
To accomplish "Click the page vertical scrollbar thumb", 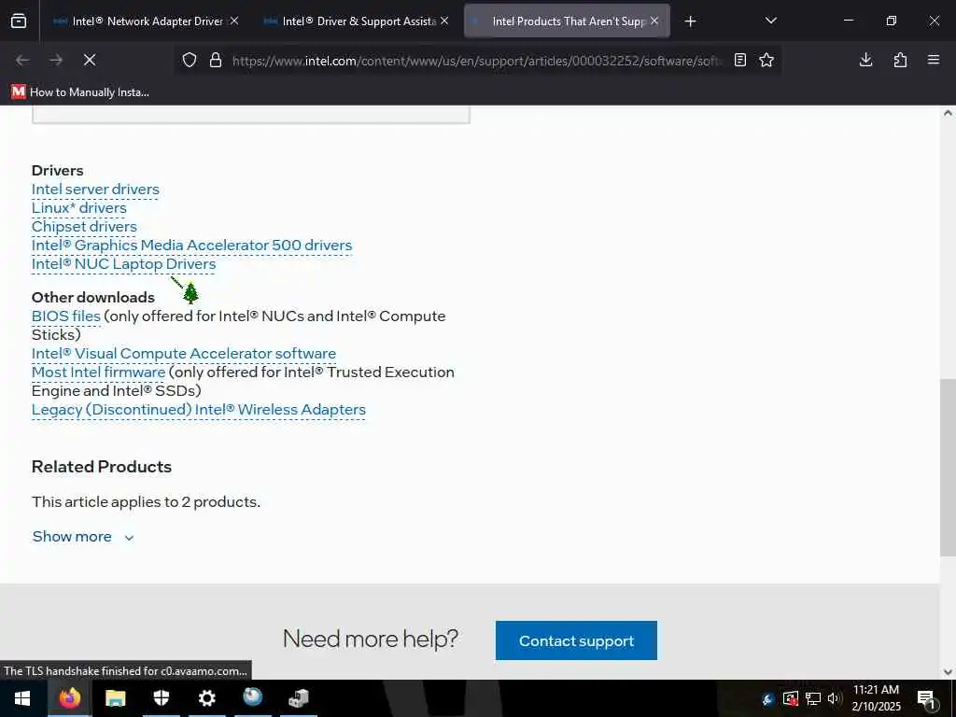I will tap(948, 467).
